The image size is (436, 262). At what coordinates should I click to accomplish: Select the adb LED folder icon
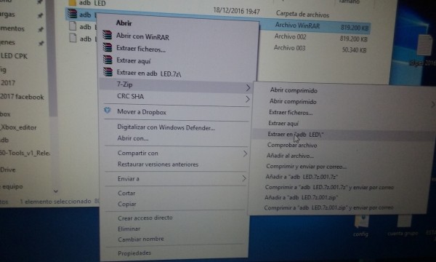pos(72,3)
